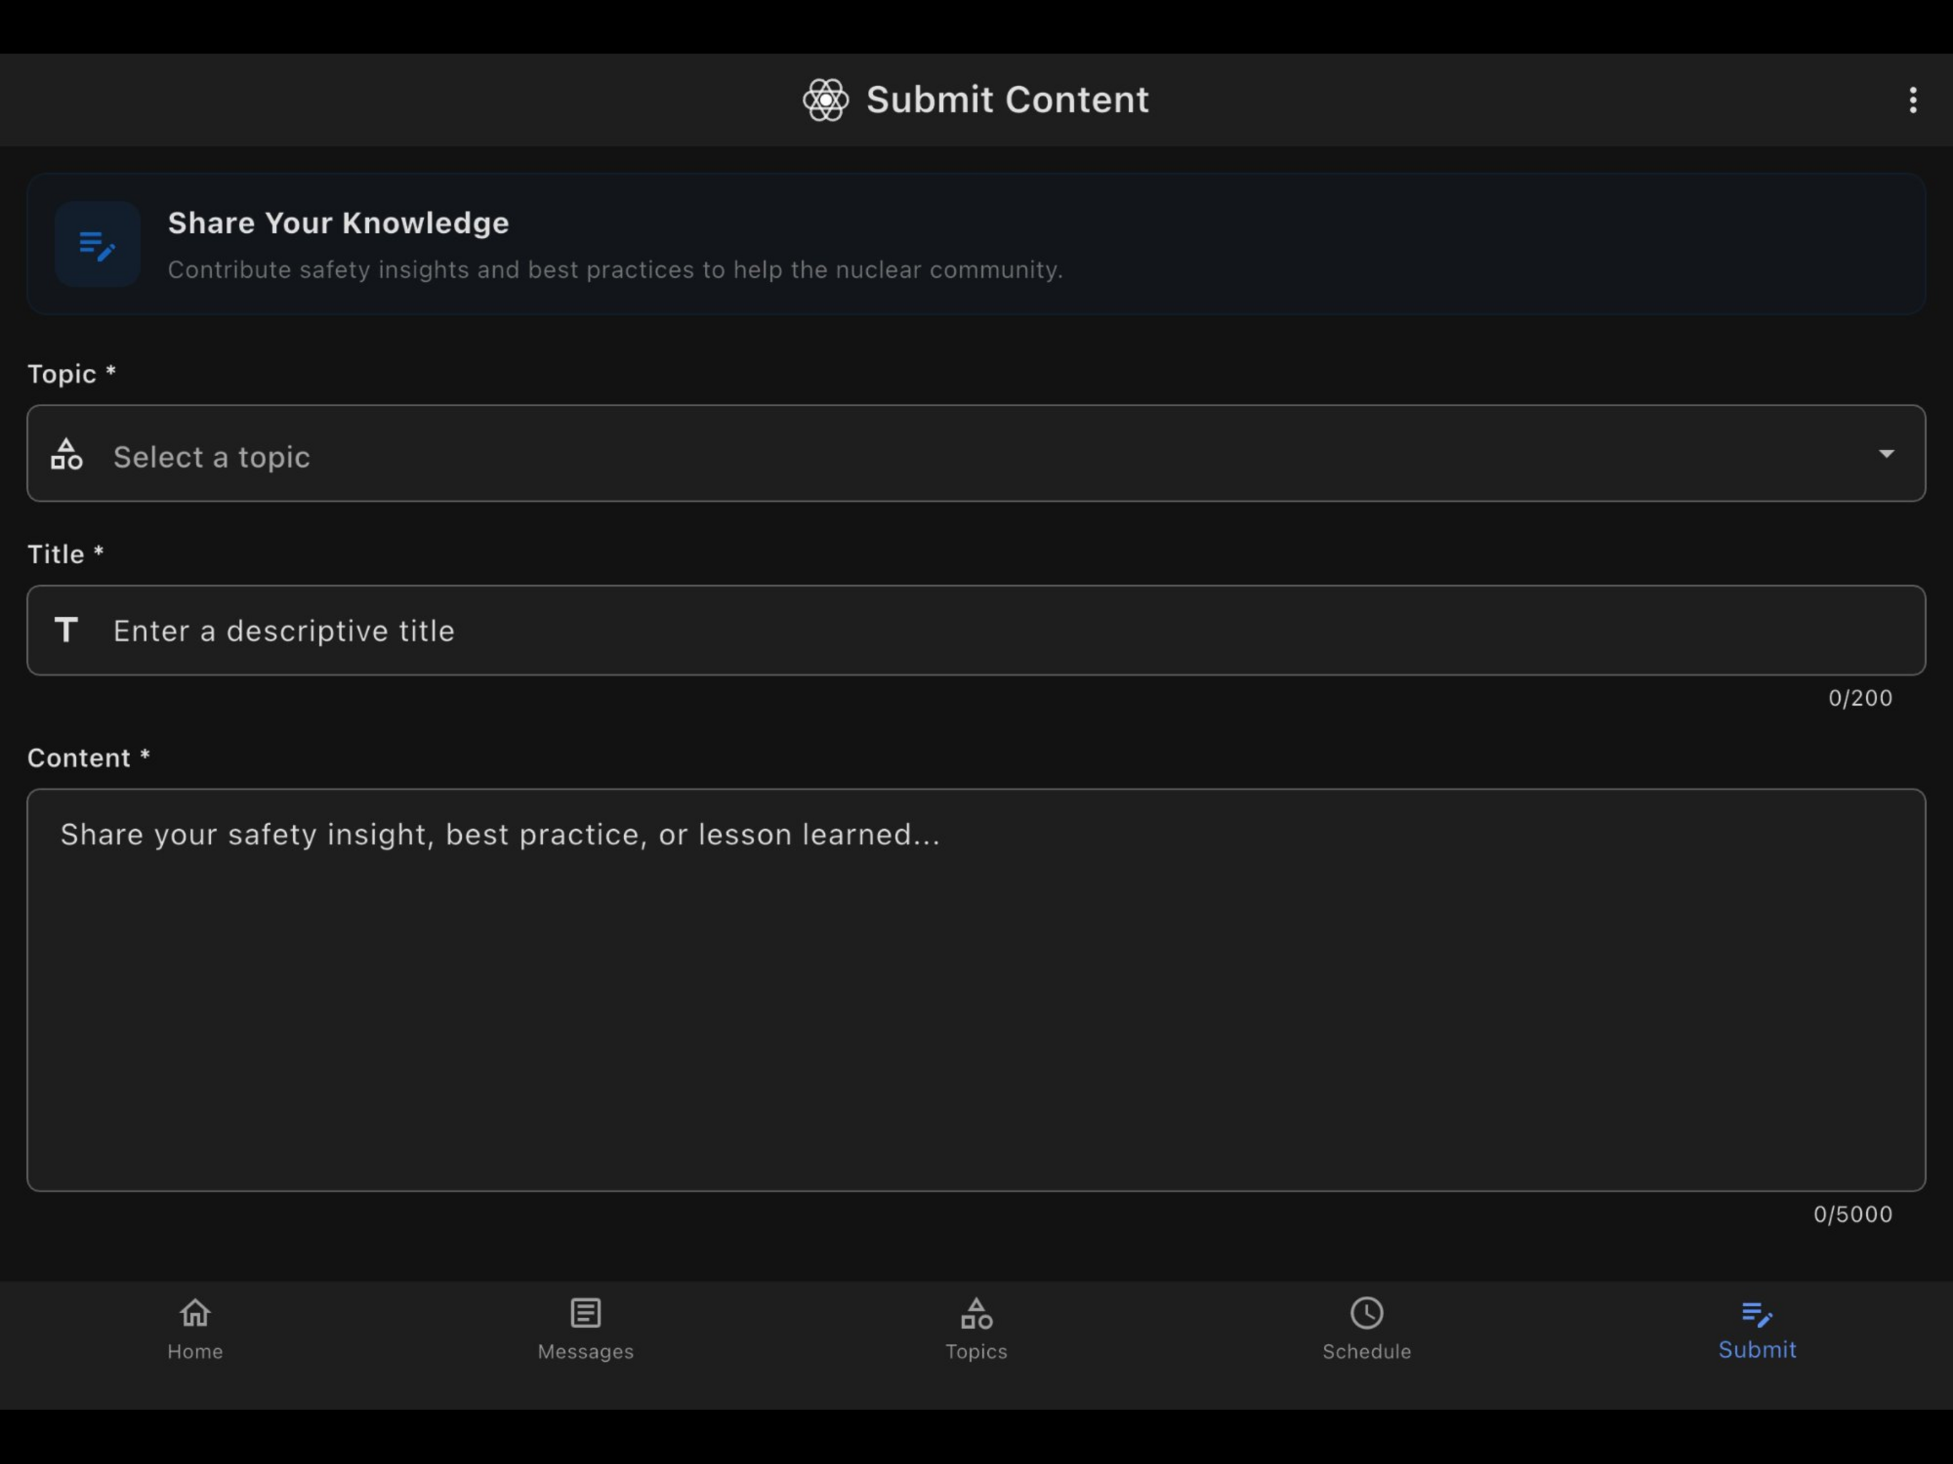Click the Share Your Knowledge heading
1953x1464 pixels.
(x=338, y=224)
